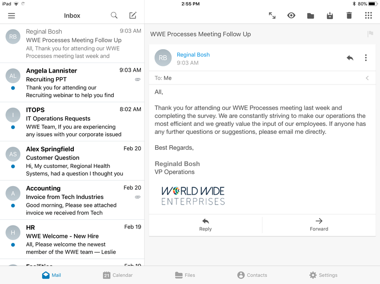Search the inbox with magnifier icon
380x284 pixels.
click(x=114, y=16)
